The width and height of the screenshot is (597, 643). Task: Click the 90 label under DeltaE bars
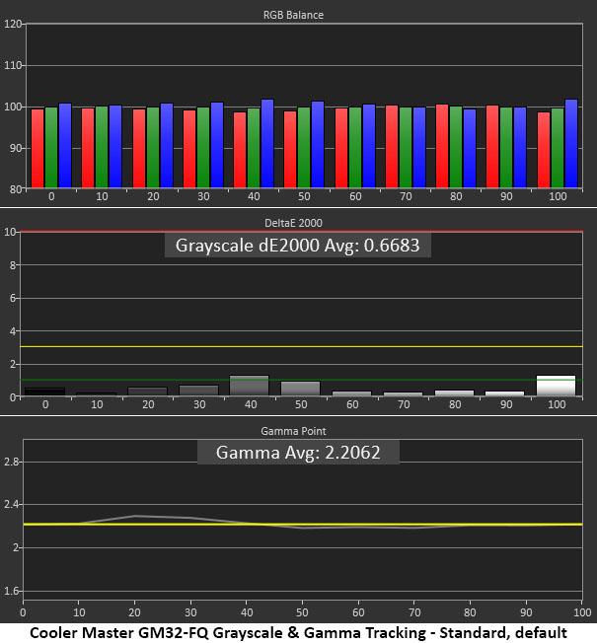506,405
